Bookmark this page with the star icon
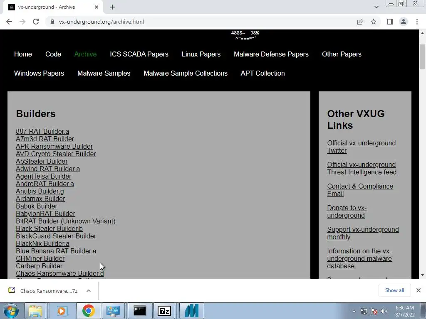Viewport: 426px width, 319px height. point(374,22)
